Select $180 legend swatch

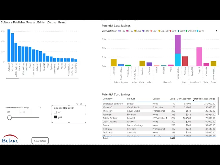tap(127, 31)
